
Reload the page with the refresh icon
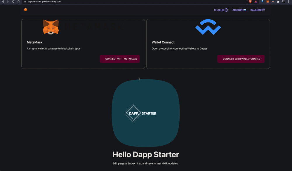(x=13, y=1)
